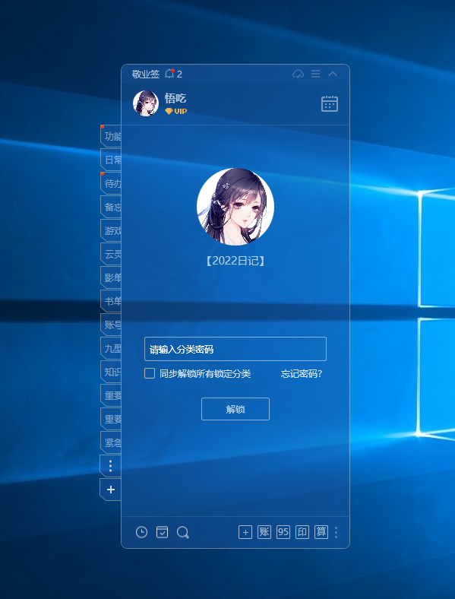Screen dimensions: 455x599
Task: Expand more tools via bottom vertical dots
Action: pyautogui.click(x=336, y=533)
